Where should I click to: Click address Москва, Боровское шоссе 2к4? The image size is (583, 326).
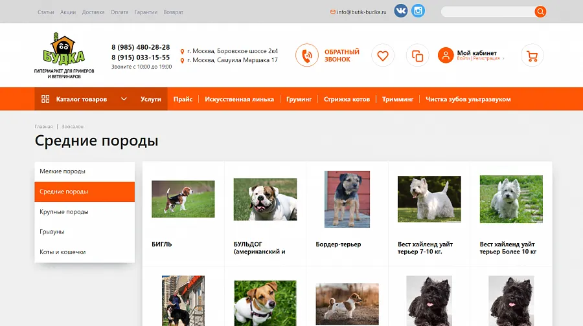click(233, 51)
